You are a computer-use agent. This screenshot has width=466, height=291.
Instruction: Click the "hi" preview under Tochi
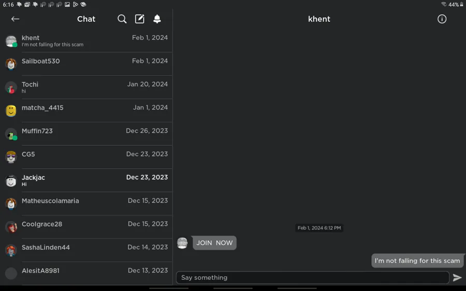coord(24,91)
